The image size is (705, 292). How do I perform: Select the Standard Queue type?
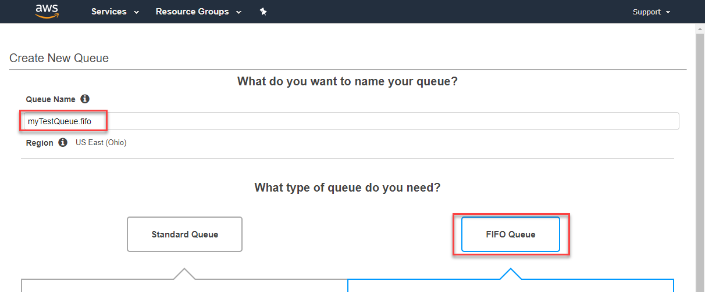[x=184, y=235]
